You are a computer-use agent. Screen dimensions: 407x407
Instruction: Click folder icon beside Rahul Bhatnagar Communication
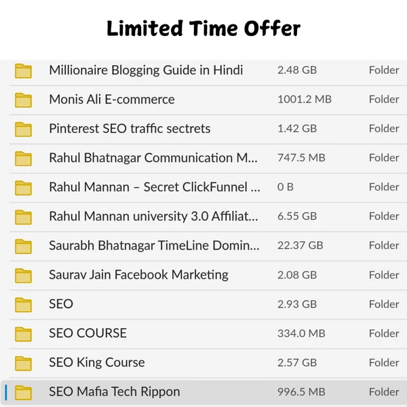tap(24, 158)
